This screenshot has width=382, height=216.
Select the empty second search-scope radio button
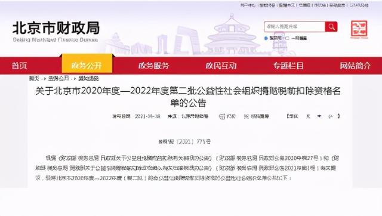(x=287, y=38)
